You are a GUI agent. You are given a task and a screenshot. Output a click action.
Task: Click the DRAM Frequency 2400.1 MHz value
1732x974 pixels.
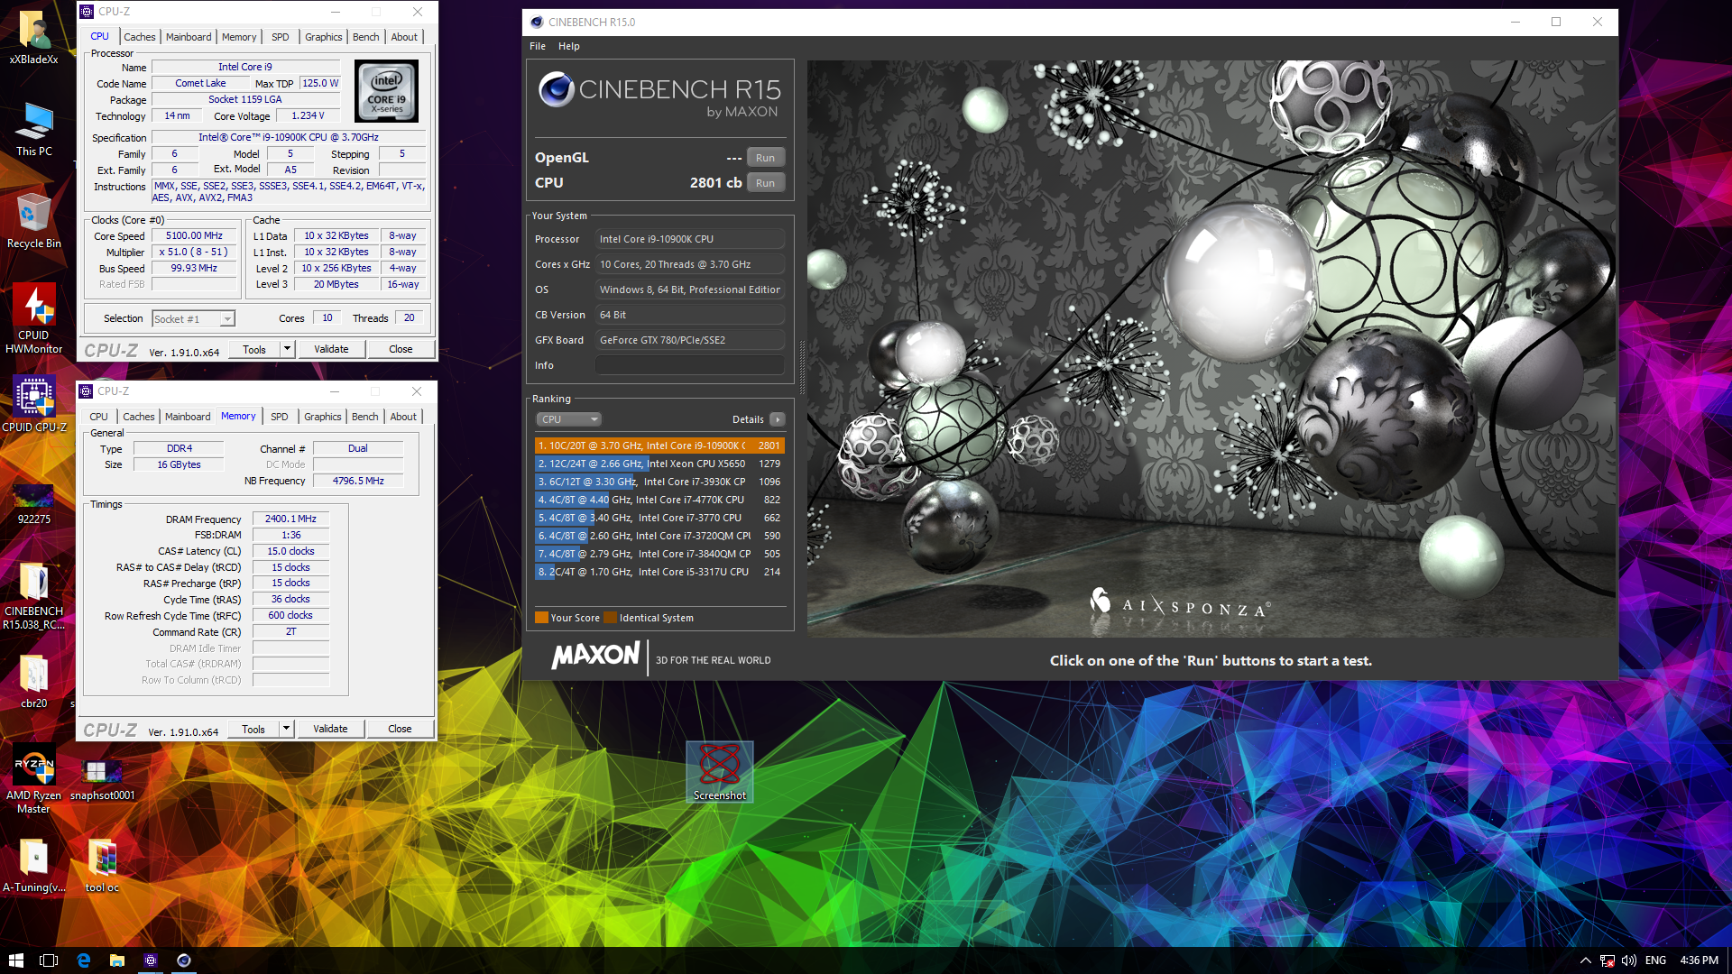(x=290, y=519)
